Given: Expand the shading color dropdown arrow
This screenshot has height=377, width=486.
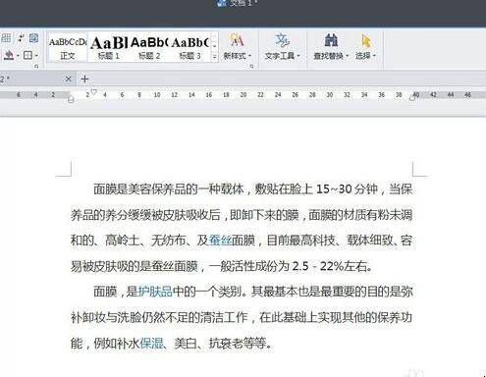Looking at the screenshot, I should coord(18,56).
